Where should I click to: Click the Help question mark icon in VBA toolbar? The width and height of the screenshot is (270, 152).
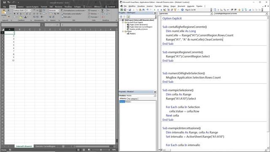pos(182,10)
